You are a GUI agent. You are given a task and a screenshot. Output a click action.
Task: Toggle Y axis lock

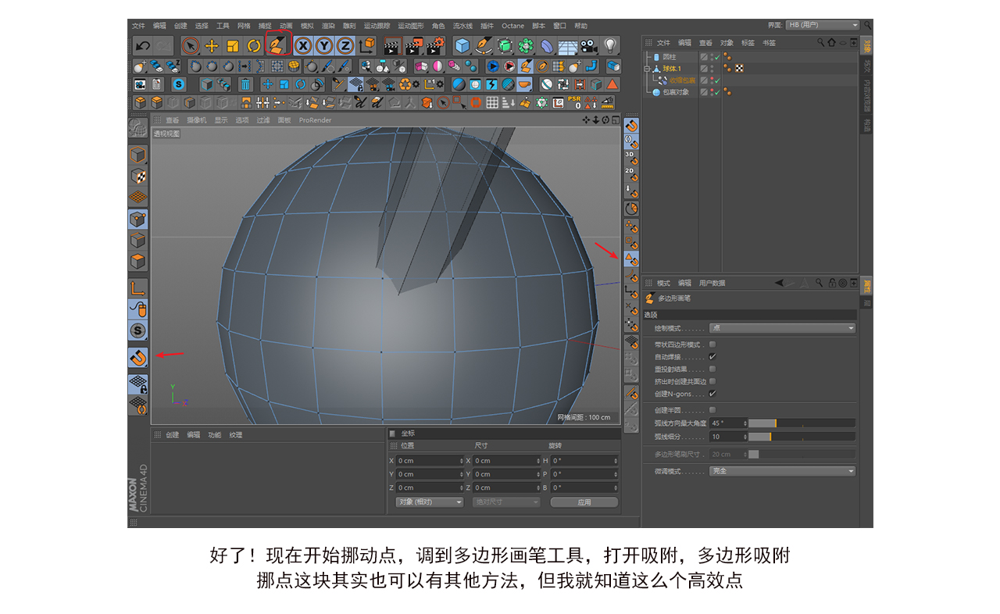323,46
